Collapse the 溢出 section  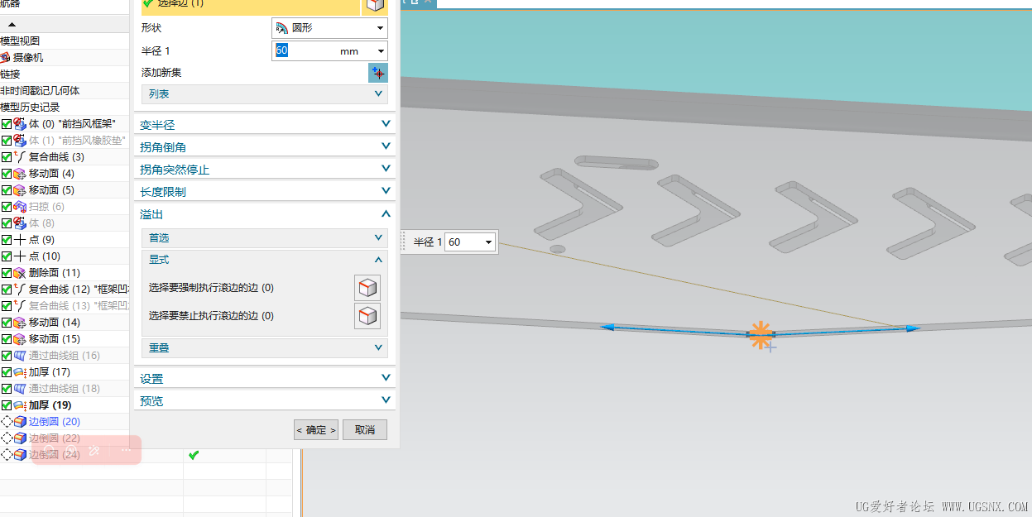pos(264,214)
